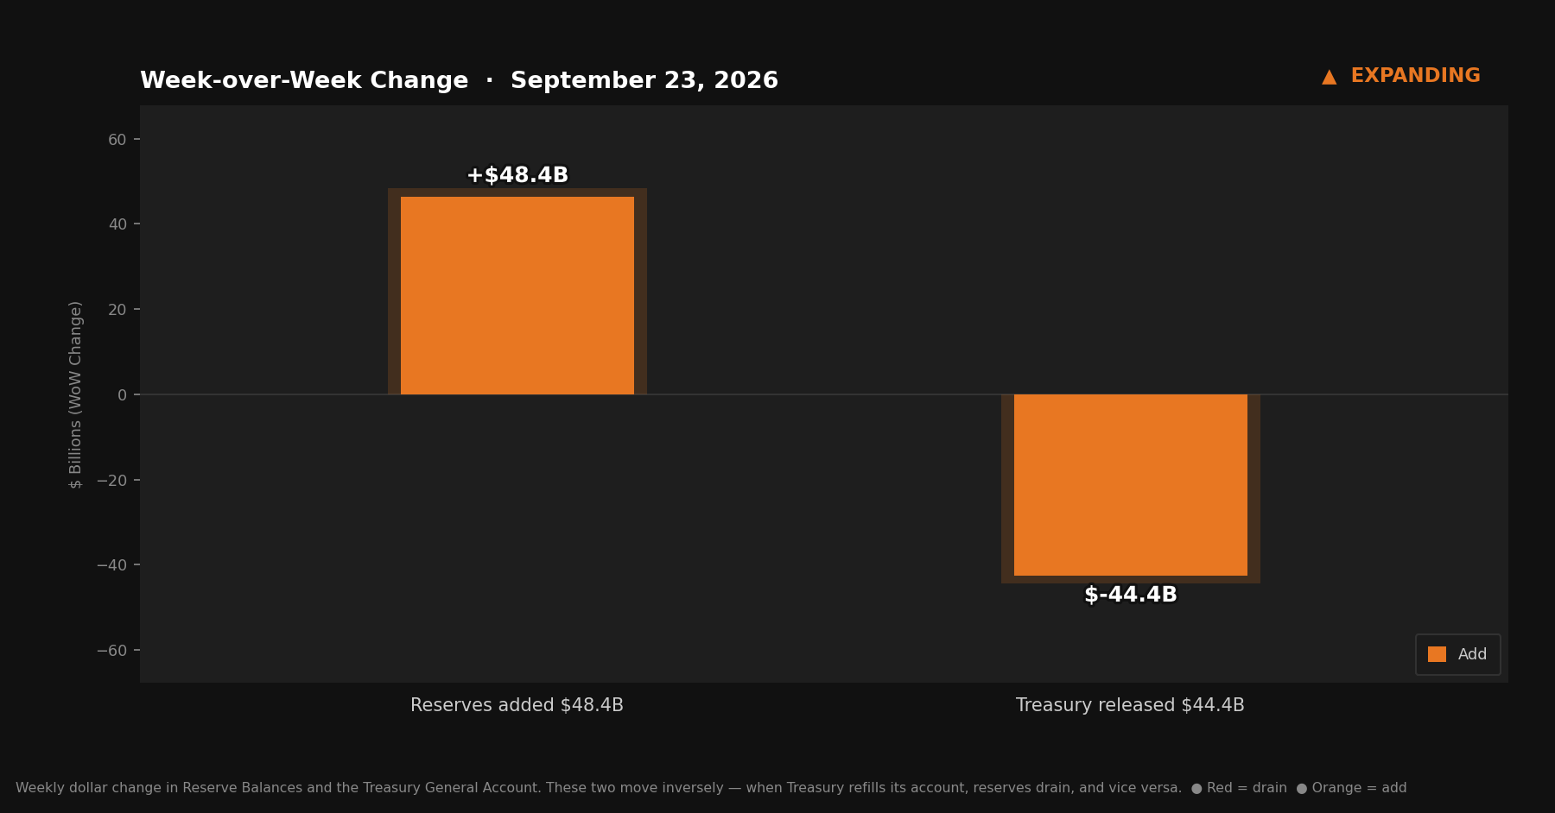Click the Week-over-Week Change chart title
The width and height of the screenshot is (1555, 813).
click(x=304, y=81)
